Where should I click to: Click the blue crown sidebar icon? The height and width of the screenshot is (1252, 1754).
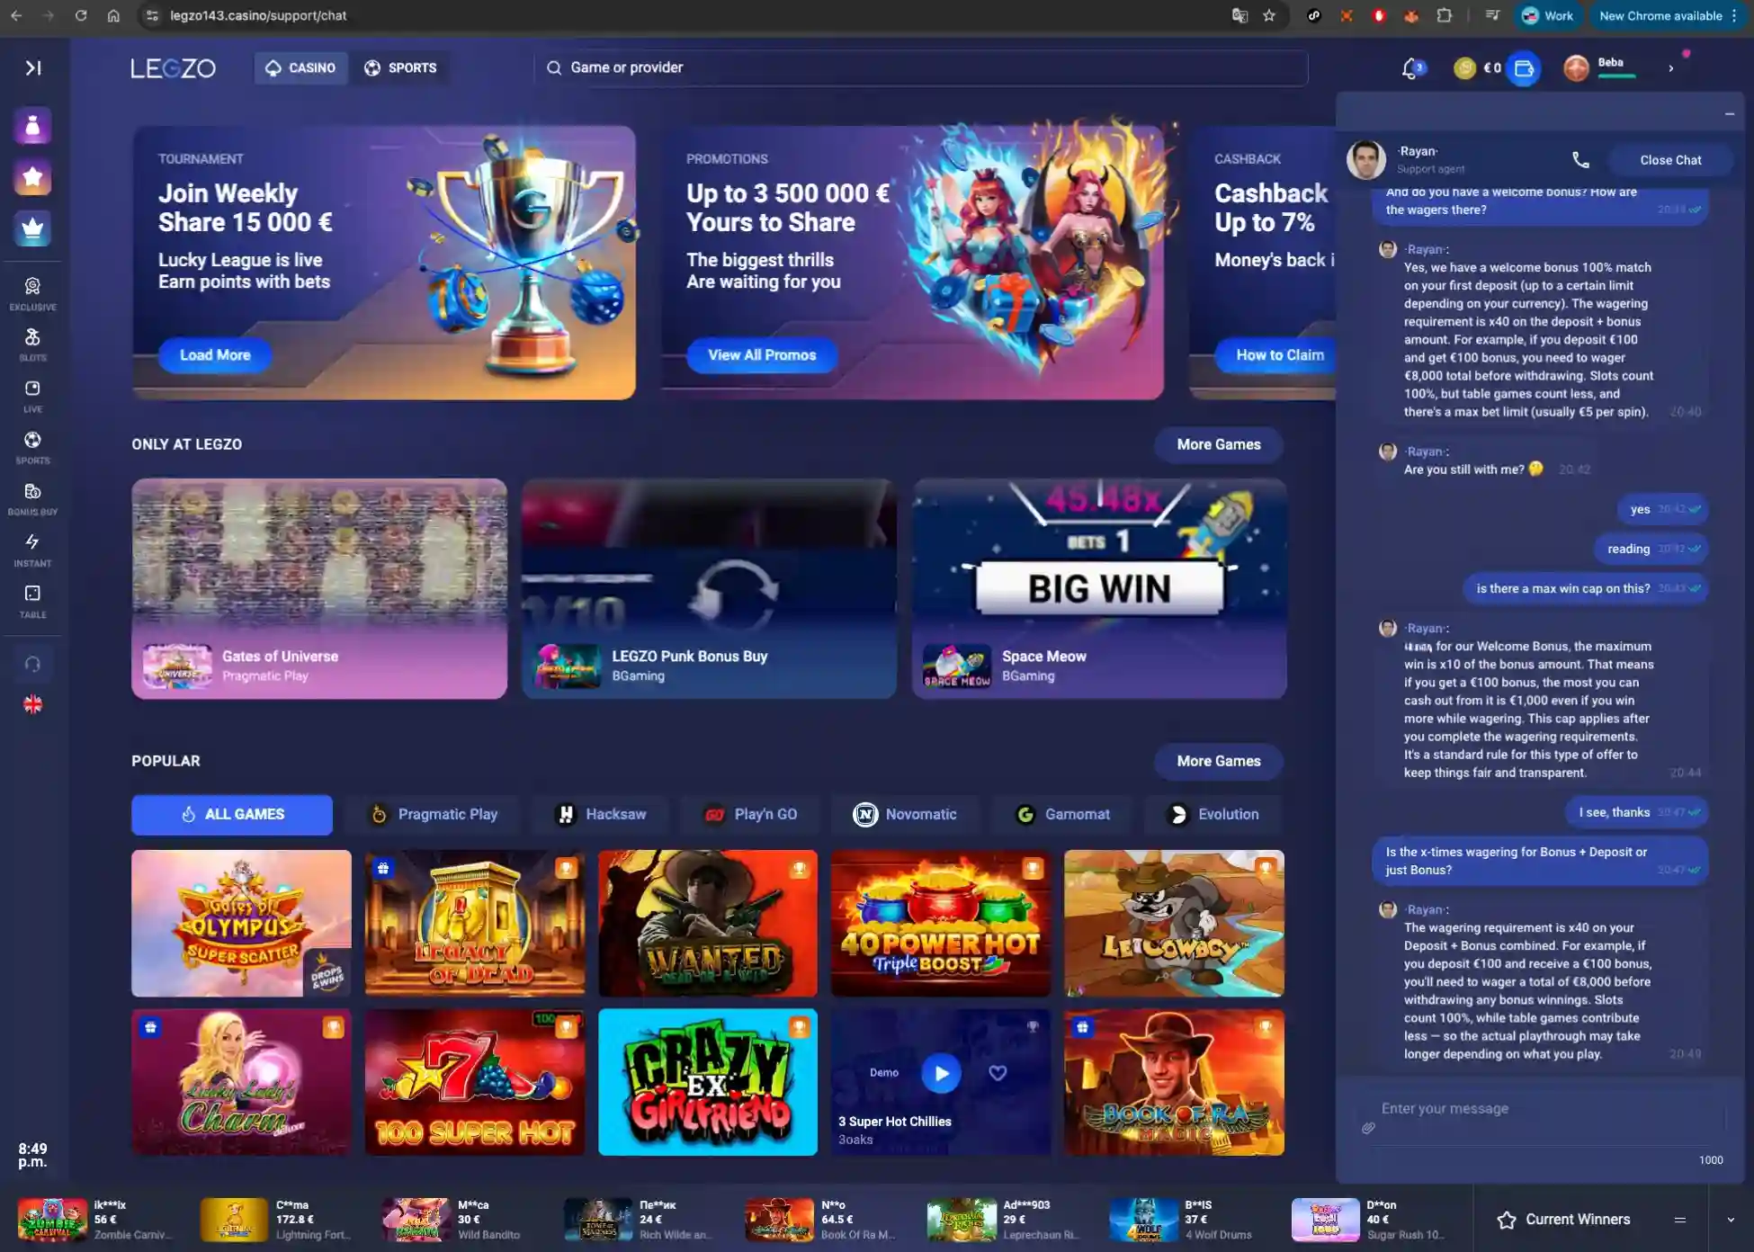pyautogui.click(x=32, y=228)
